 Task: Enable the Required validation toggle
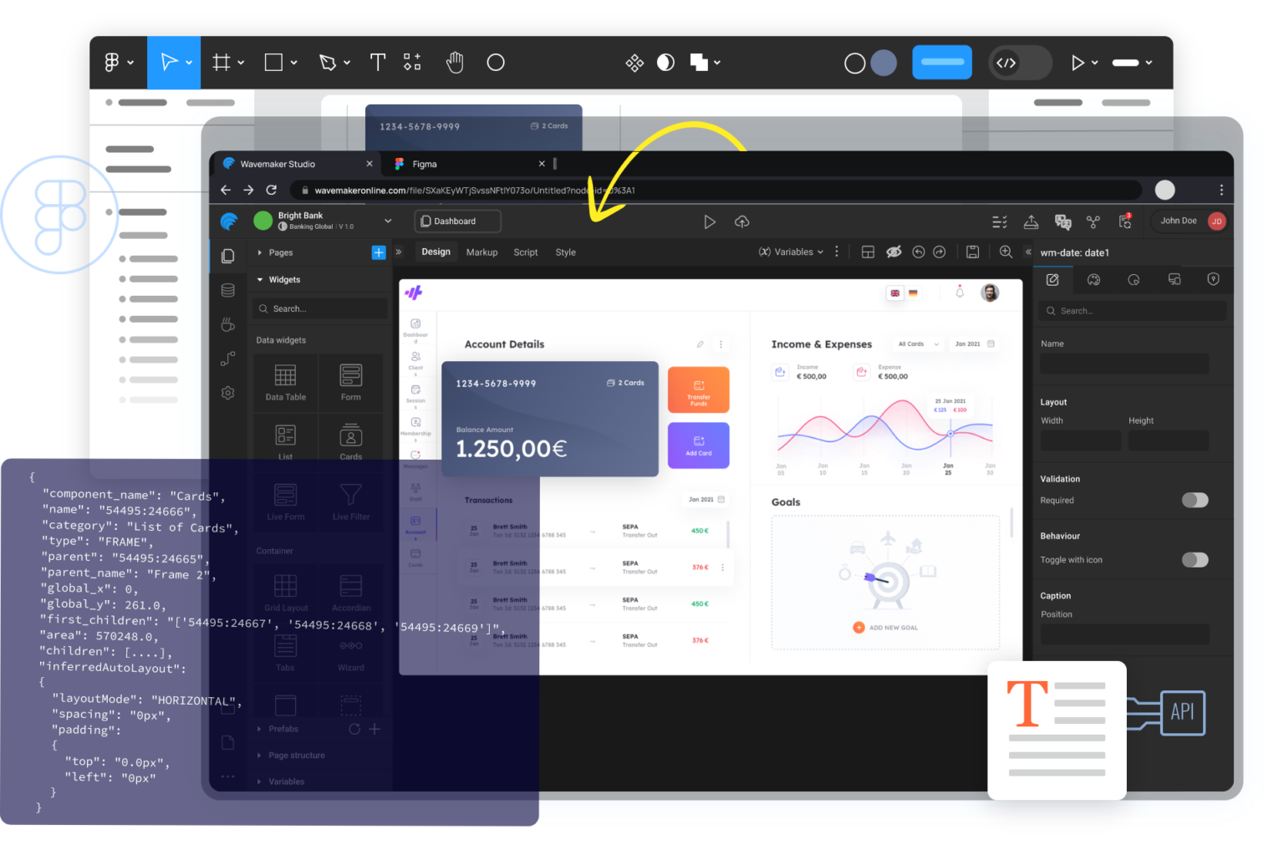[x=1195, y=500]
